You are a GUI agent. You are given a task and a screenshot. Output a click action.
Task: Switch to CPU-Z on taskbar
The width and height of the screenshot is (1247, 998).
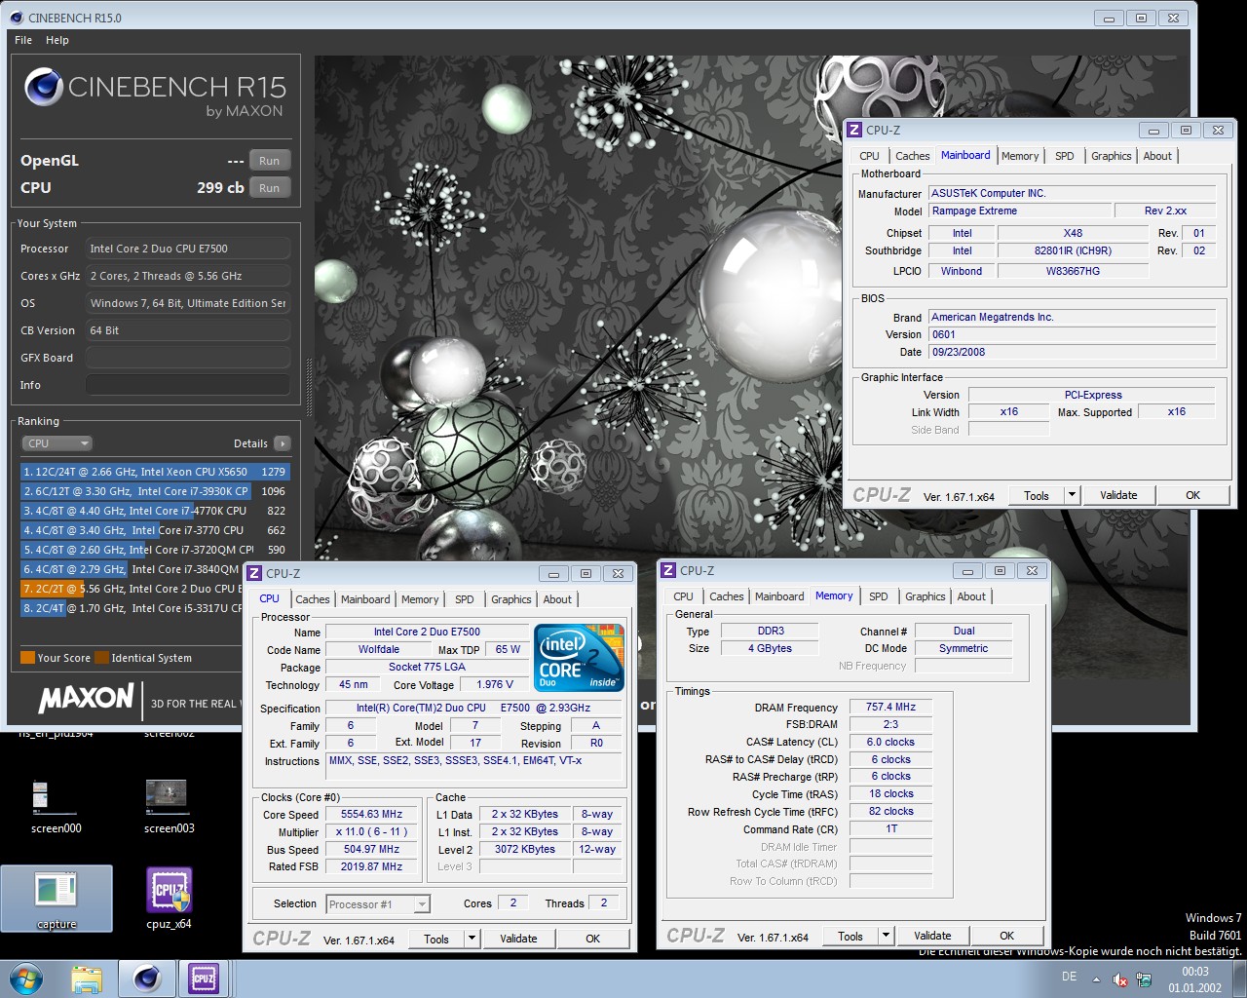pos(204,979)
